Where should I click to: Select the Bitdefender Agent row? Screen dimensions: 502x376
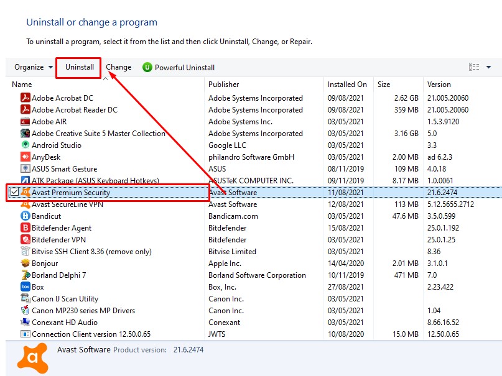254,227
